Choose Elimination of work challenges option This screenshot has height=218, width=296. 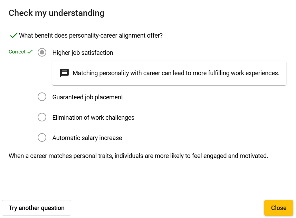pyautogui.click(x=42, y=117)
